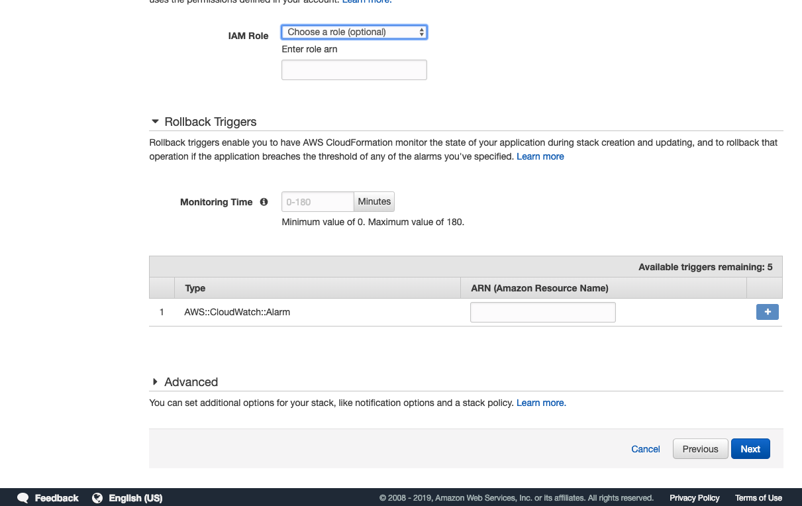Collapse the Rollback Triggers section
This screenshot has width=802, height=506.
coord(156,122)
